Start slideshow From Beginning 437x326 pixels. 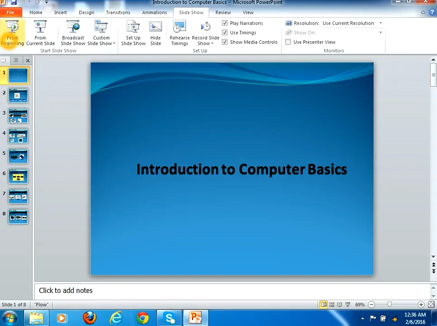tap(12, 33)
